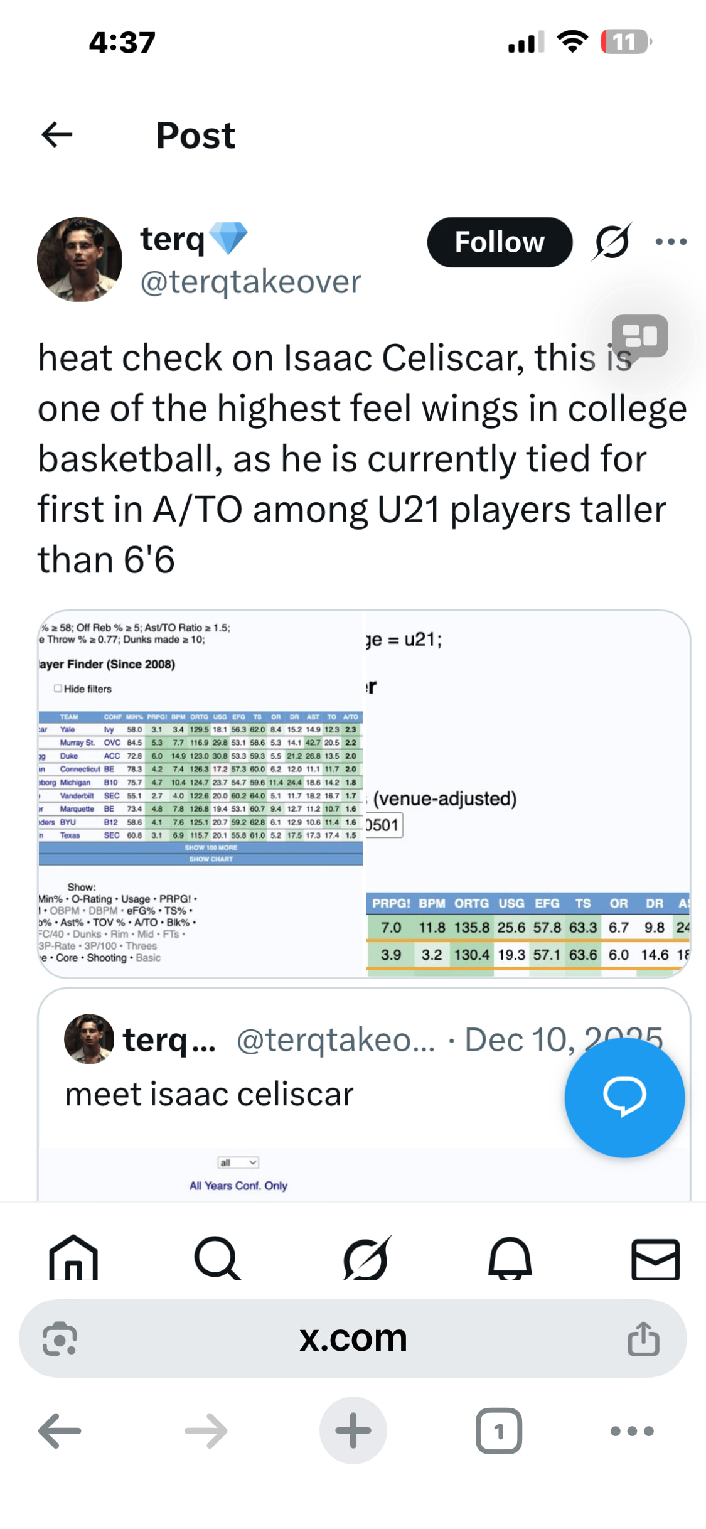Open the browser's three-dot menu

click(x=632, y=1431)
